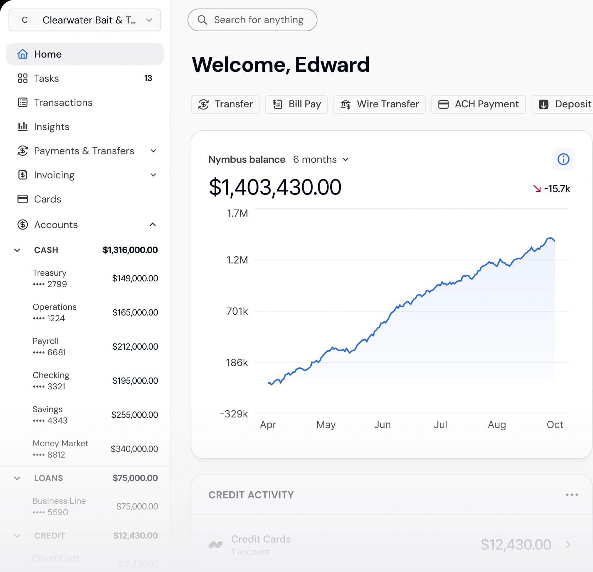Click the Cards credit card icon

coord(23,199)
